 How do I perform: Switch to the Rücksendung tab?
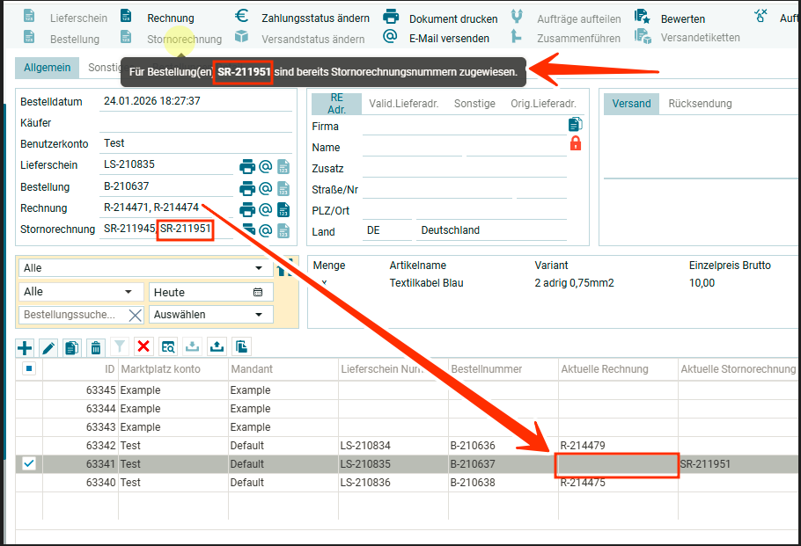[700, 104]
